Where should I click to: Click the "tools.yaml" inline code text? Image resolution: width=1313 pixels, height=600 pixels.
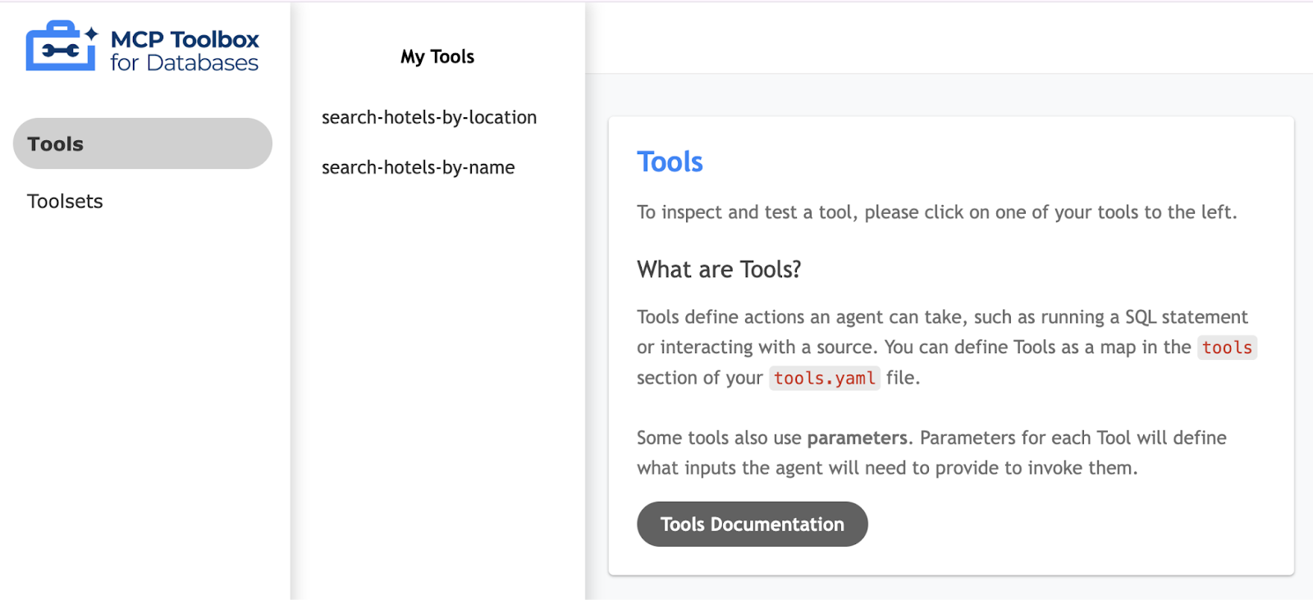pos(824,378)
